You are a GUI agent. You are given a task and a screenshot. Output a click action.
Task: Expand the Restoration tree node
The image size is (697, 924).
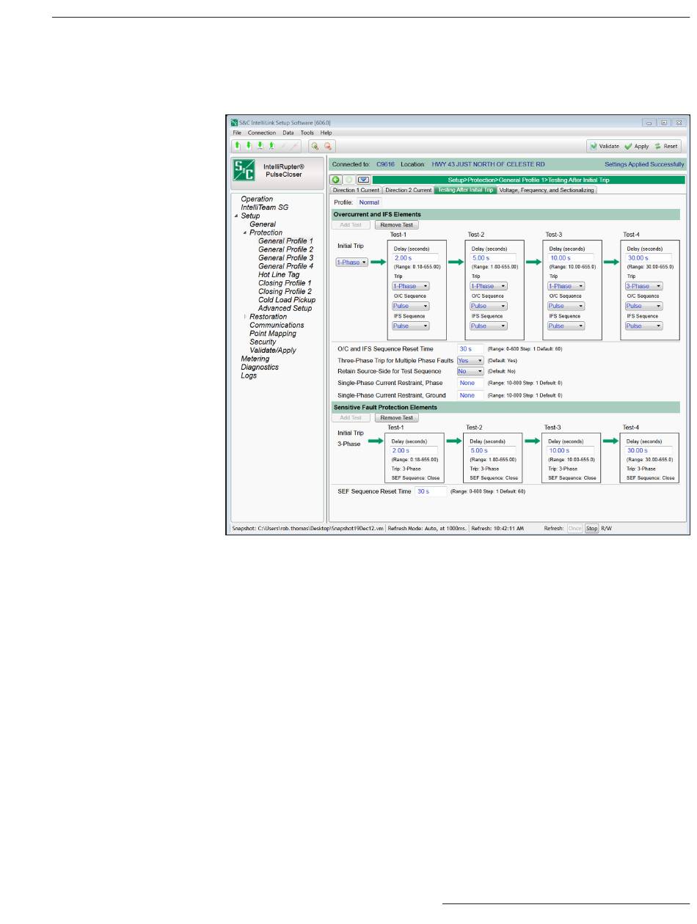click(x=244, y=317)
